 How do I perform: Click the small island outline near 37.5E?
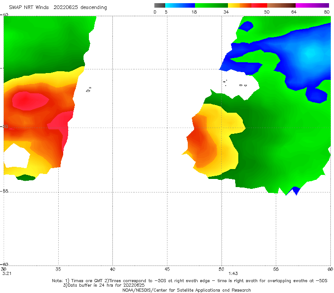tap(88, 90)
